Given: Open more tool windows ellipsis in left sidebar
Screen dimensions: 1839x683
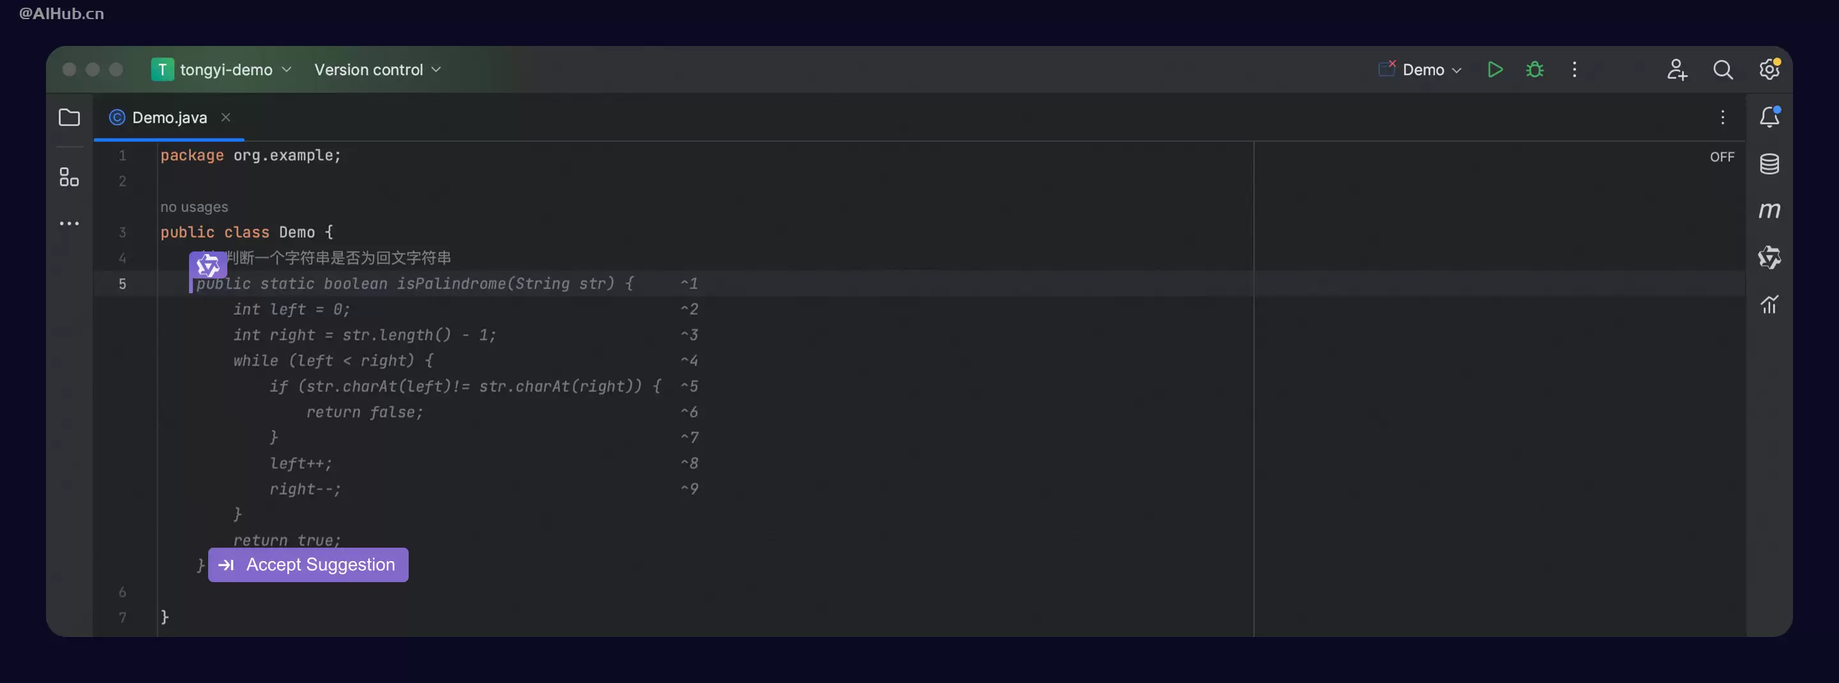Looking at the screenshot, I should pyautogui.click(x=69, y=223).
